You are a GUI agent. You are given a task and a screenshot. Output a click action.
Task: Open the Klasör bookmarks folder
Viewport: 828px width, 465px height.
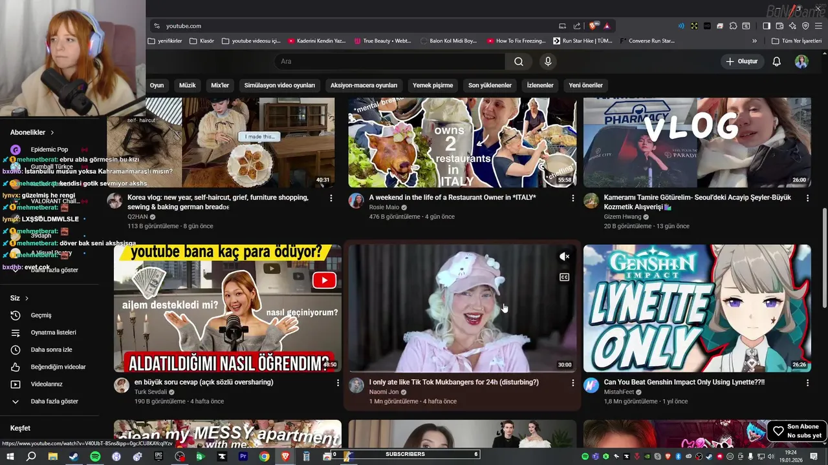[x=202, y=41]
